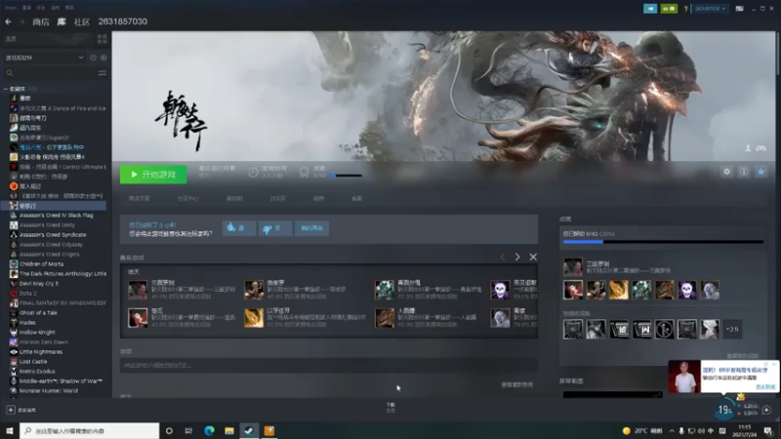
Task: Click the thumbs-up recommend button
Action: (x=239, y=228)
